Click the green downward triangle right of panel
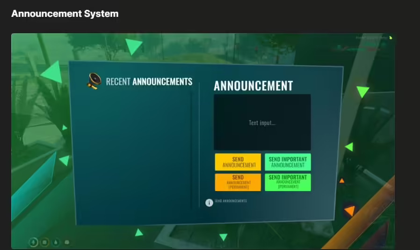 (x=362, y=91)
